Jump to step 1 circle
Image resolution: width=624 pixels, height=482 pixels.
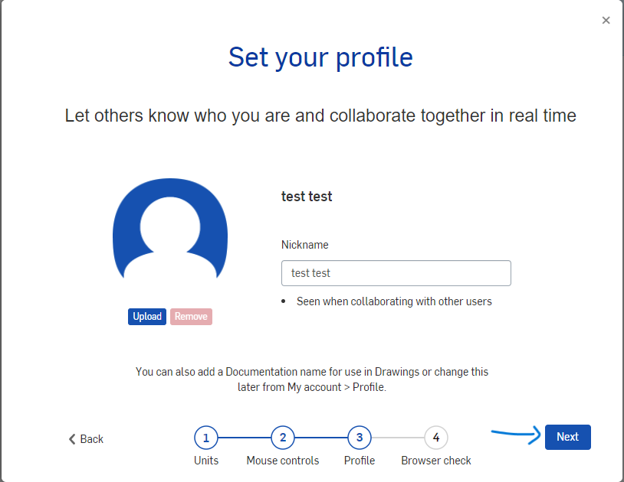point(206,438)
